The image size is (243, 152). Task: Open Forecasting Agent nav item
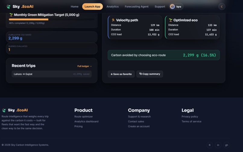coord(137,7)
